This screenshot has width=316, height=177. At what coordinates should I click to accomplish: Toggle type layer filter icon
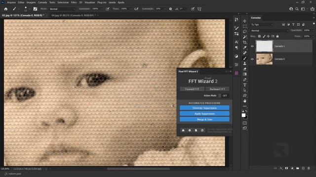293,25
